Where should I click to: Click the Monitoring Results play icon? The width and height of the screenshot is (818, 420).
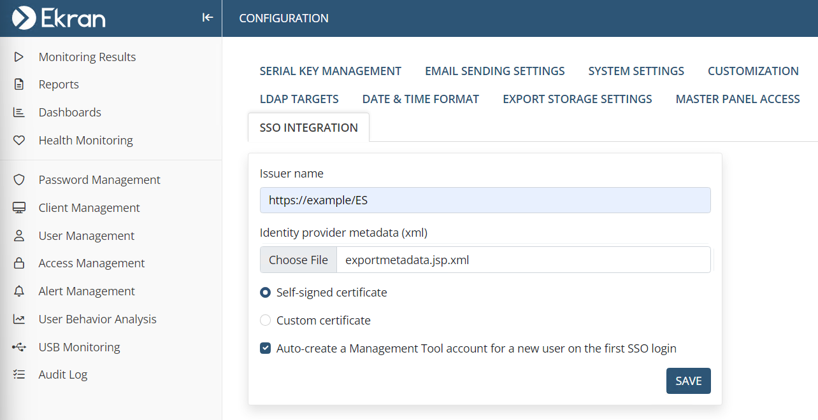coord(18,57)
